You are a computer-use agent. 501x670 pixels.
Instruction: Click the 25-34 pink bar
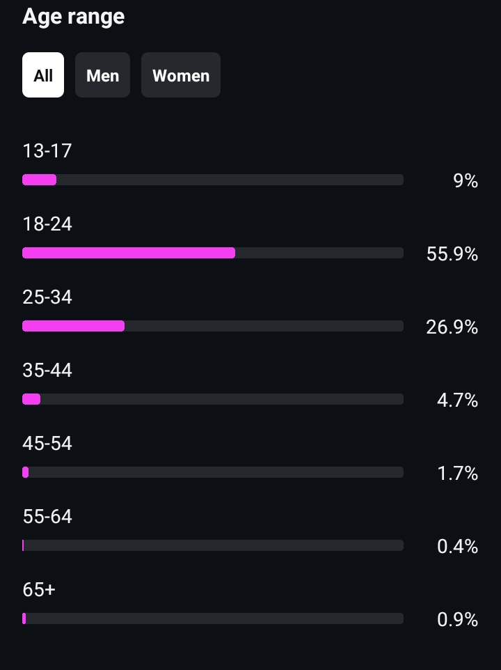73,326
